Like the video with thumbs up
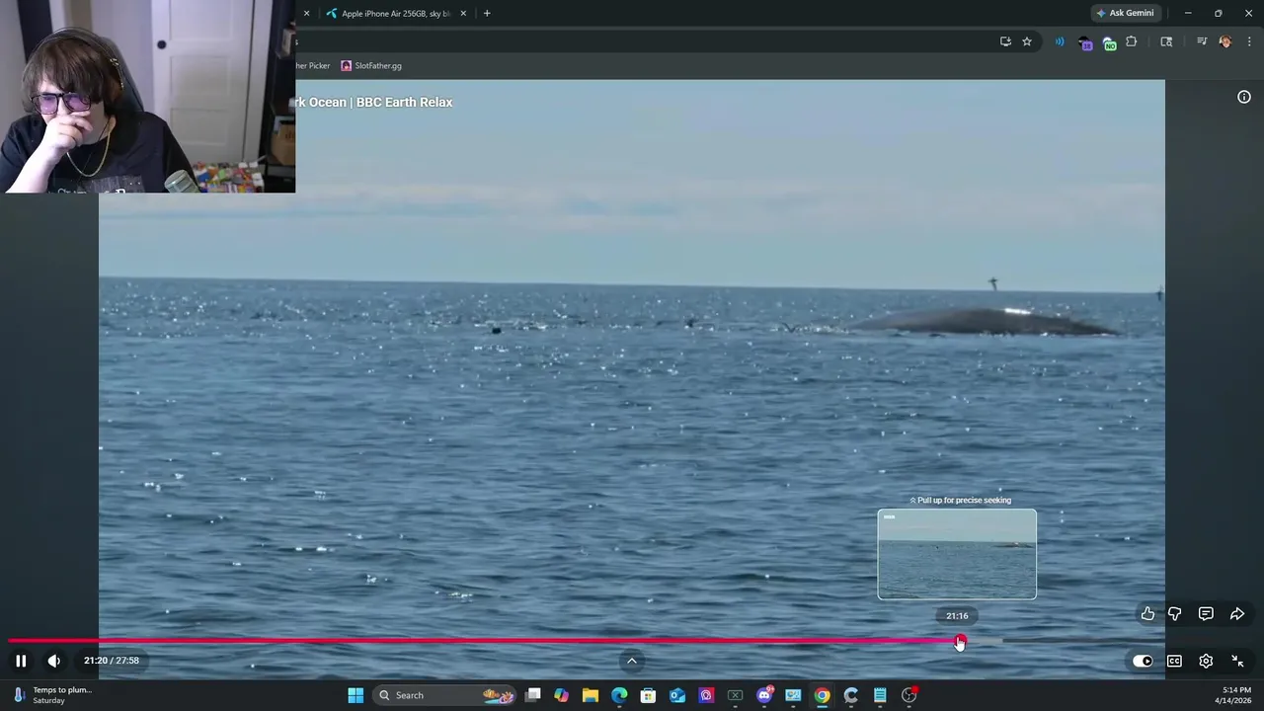This screenshot has width=1264, height=711. [x=1147, y=614]
